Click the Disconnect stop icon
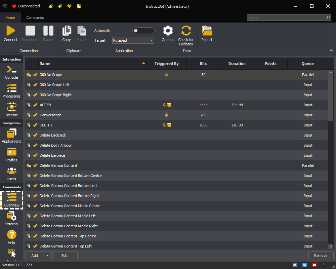The image size is (336, 269). (x=30, y=31)
